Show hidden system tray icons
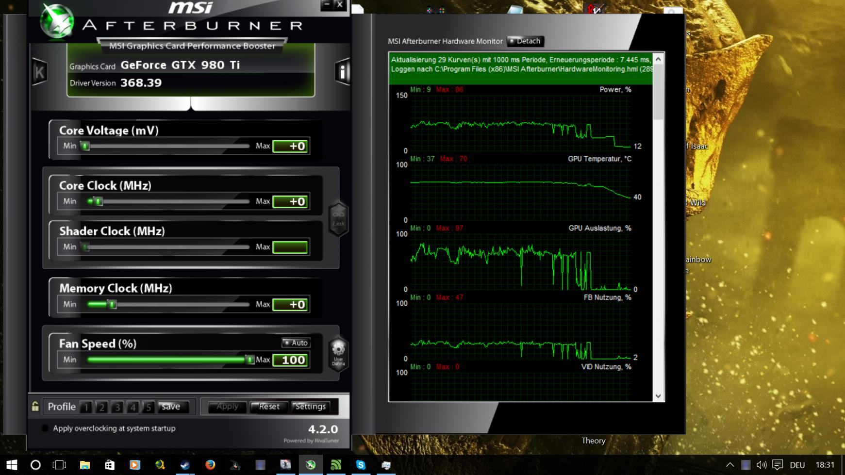Screen dimensions: 845x475 730,465
